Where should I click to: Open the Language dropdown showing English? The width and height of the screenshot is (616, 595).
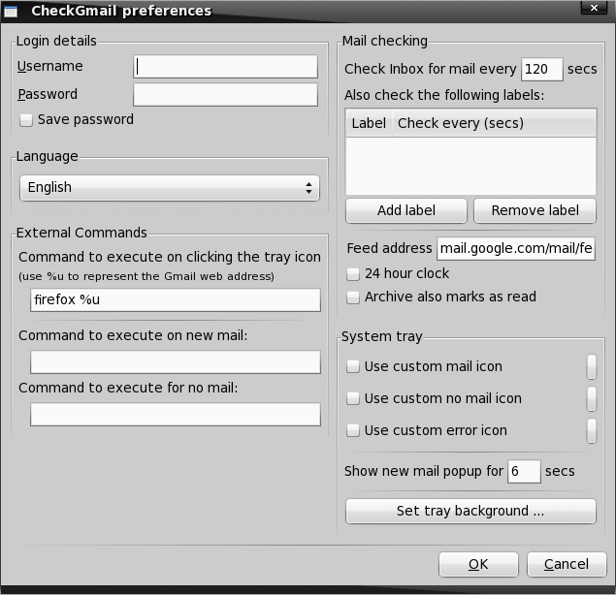(x=170, y=188)
